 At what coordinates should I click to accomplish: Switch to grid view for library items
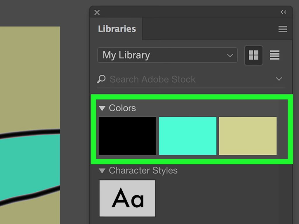point(253,55)
